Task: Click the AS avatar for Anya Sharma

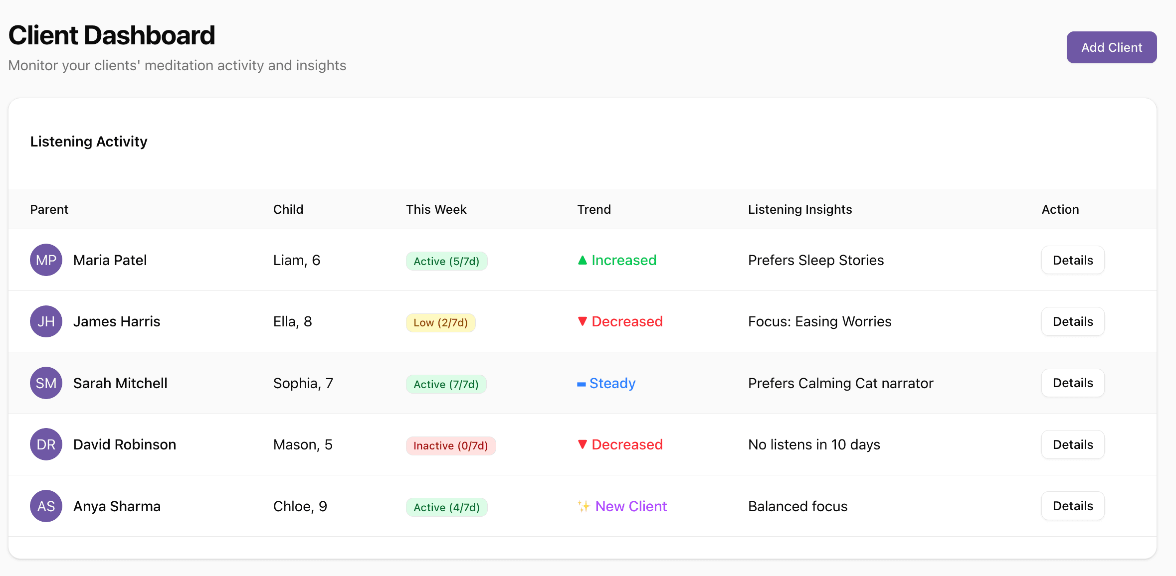Action: point(46,506)
